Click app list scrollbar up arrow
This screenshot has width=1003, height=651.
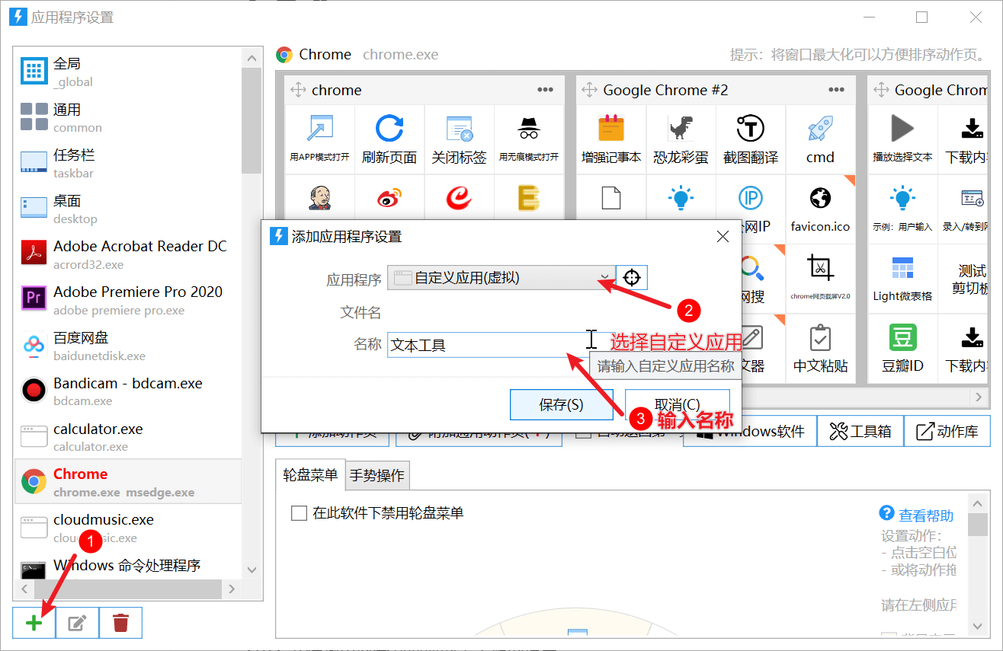(x=252, y=58)
